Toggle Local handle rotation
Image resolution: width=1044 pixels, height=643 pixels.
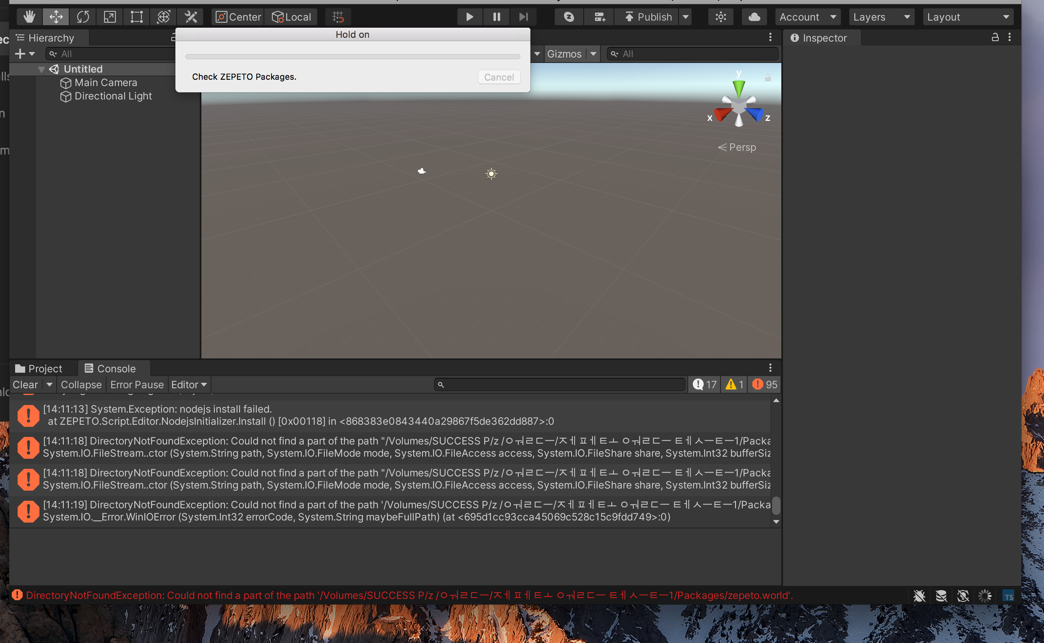click(292, 17)
